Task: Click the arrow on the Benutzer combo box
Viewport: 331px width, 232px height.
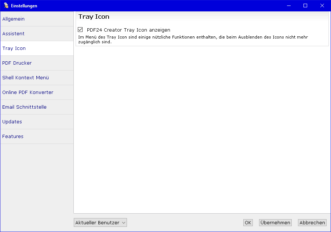Action: (124, 222)
